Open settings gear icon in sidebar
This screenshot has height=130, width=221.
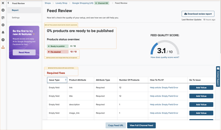(3, 25)
